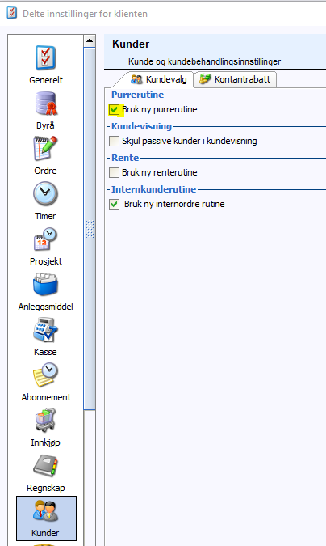The height and width of the screenshot is (546, 326).
Task: Open the Prosjekt calendar icon
Action: click(x=45, y=239)
